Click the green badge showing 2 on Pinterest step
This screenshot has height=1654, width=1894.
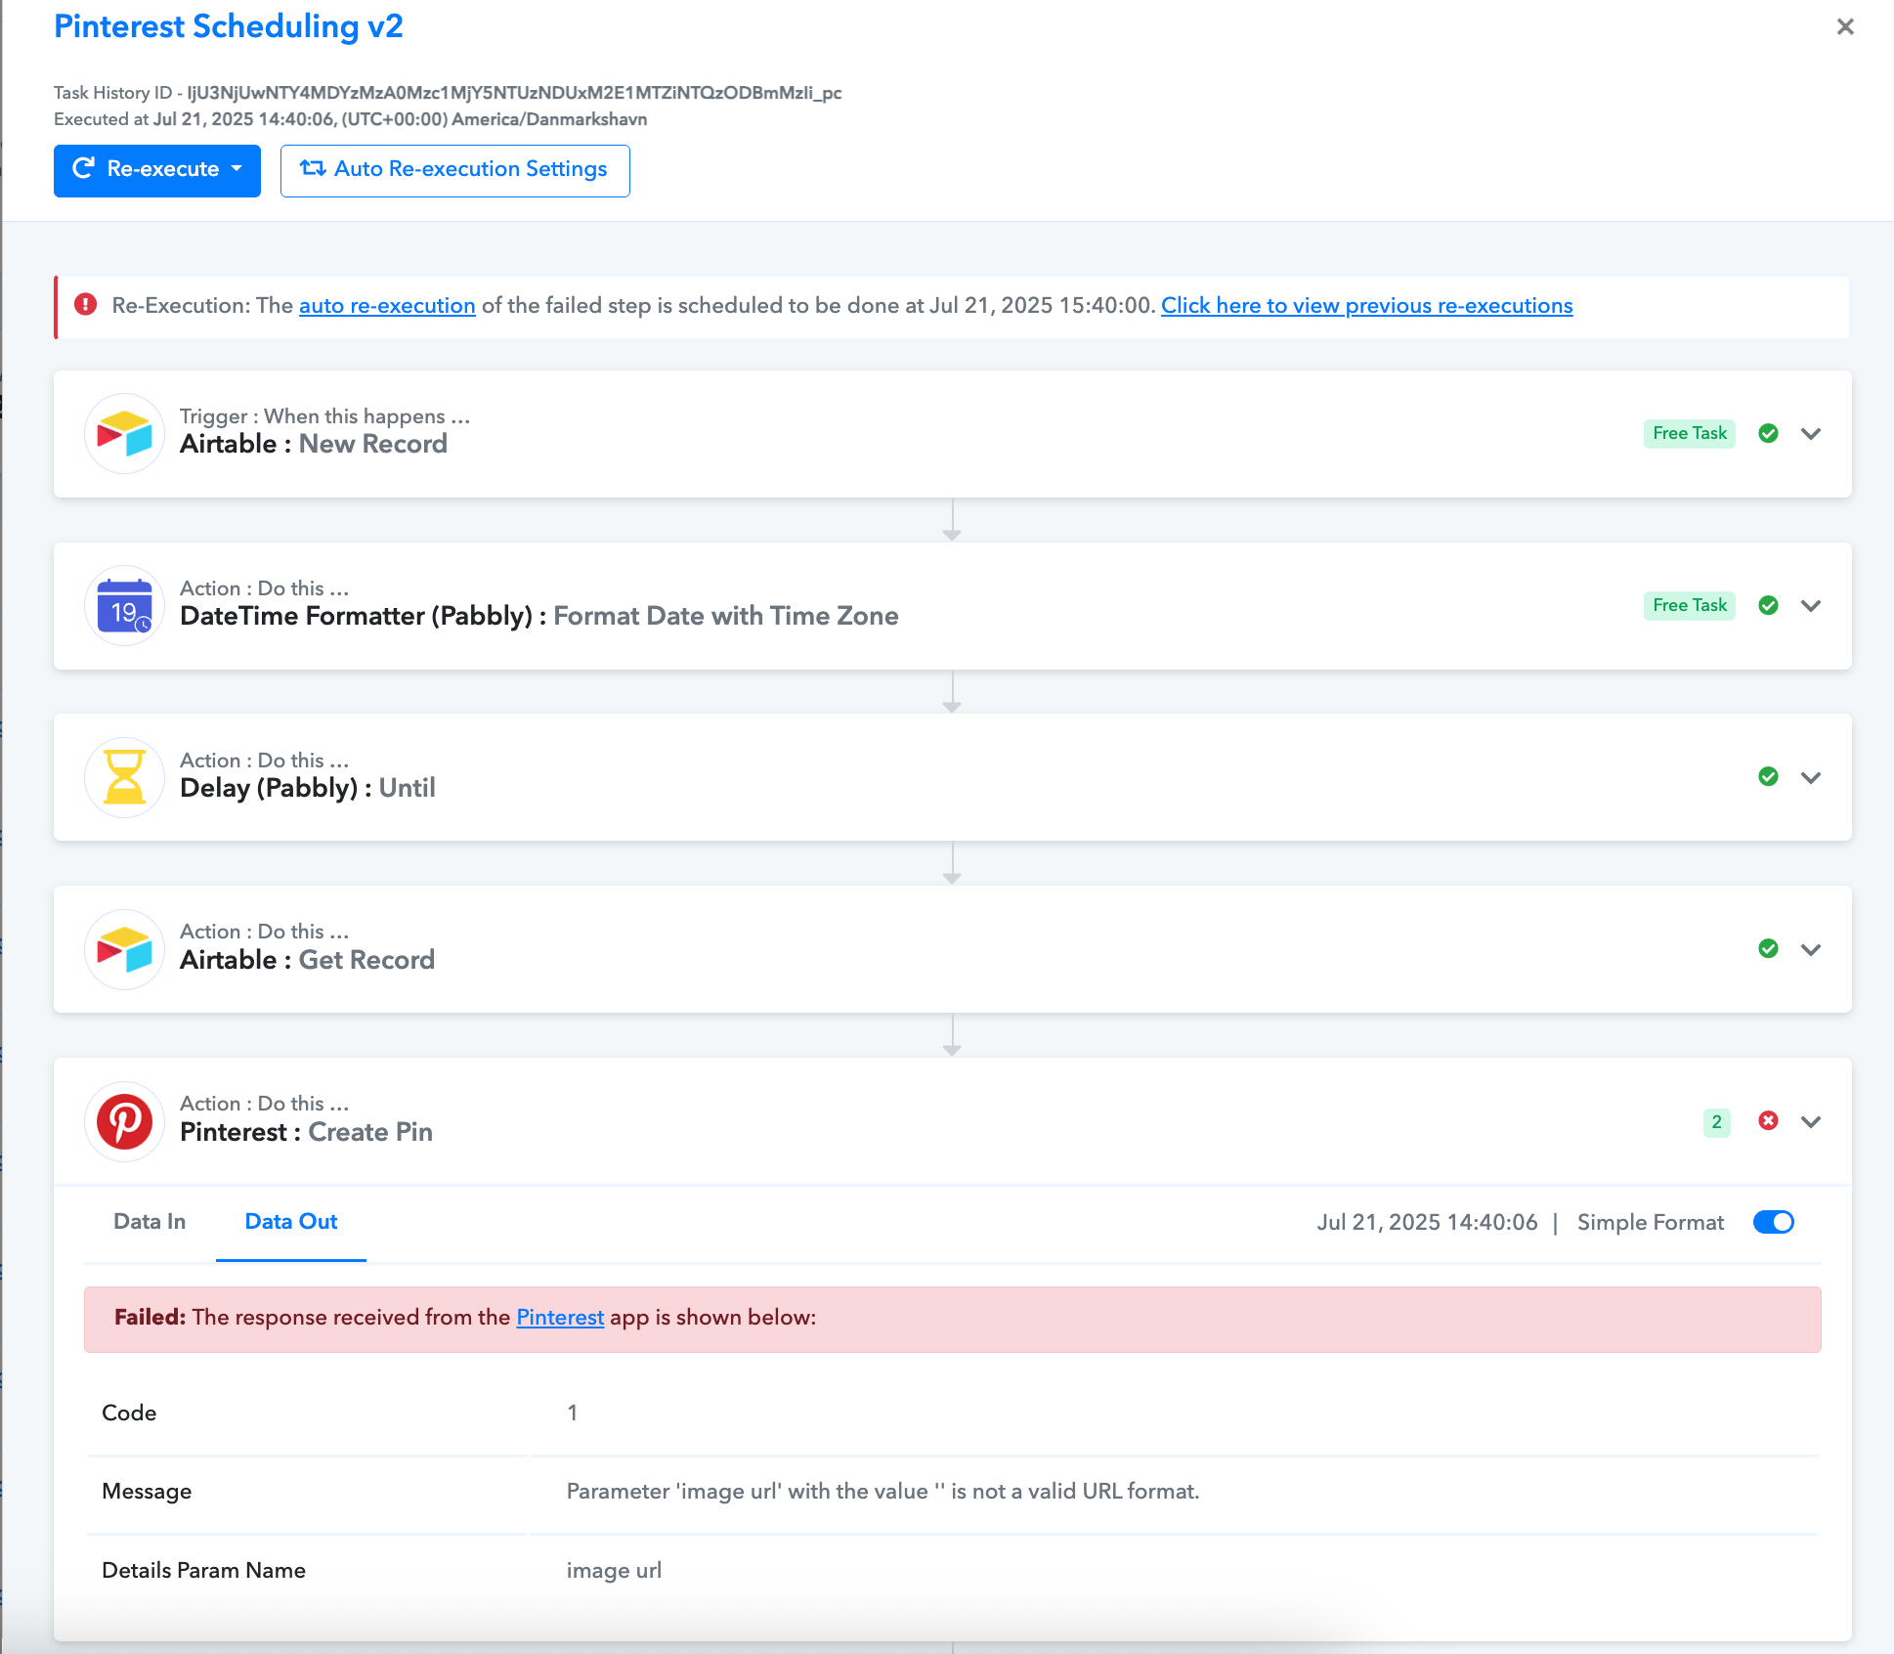(x=1717, y=1122)
